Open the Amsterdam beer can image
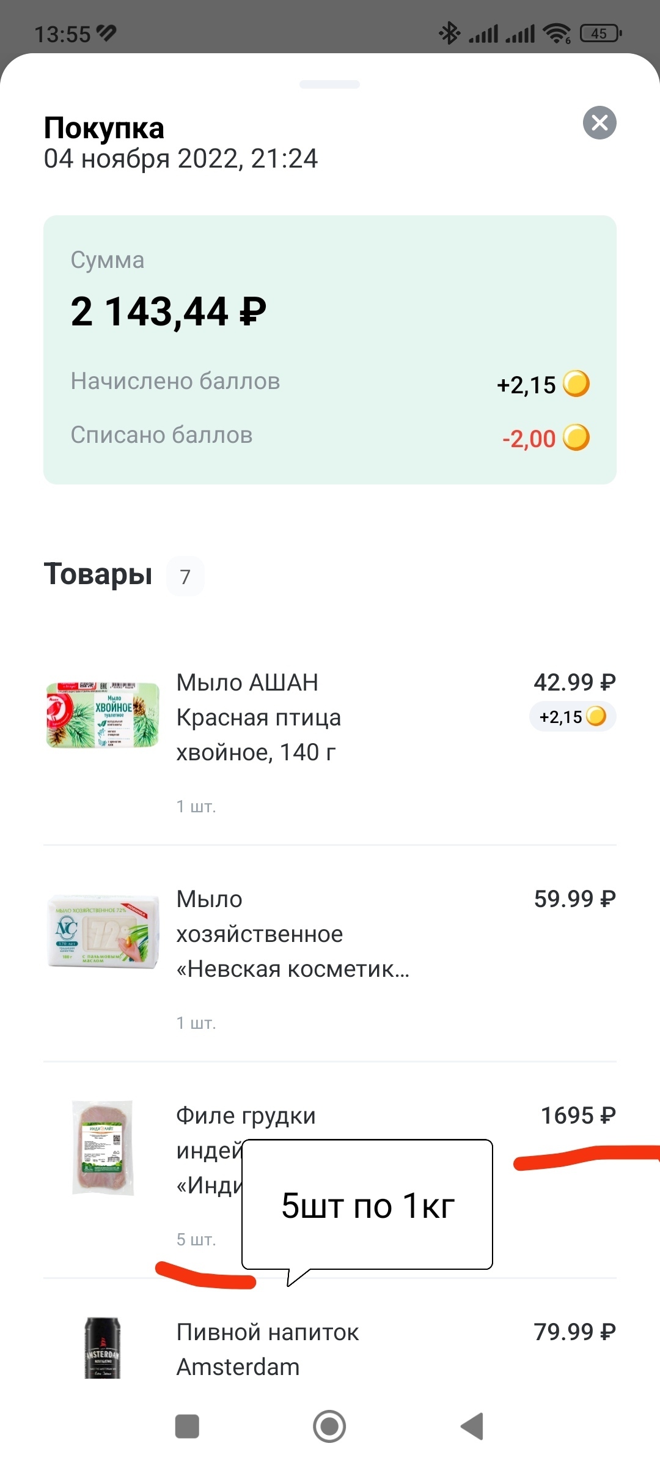 point(102,1348)
